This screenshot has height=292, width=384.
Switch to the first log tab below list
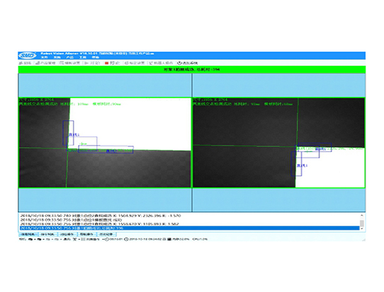(28, 234)
